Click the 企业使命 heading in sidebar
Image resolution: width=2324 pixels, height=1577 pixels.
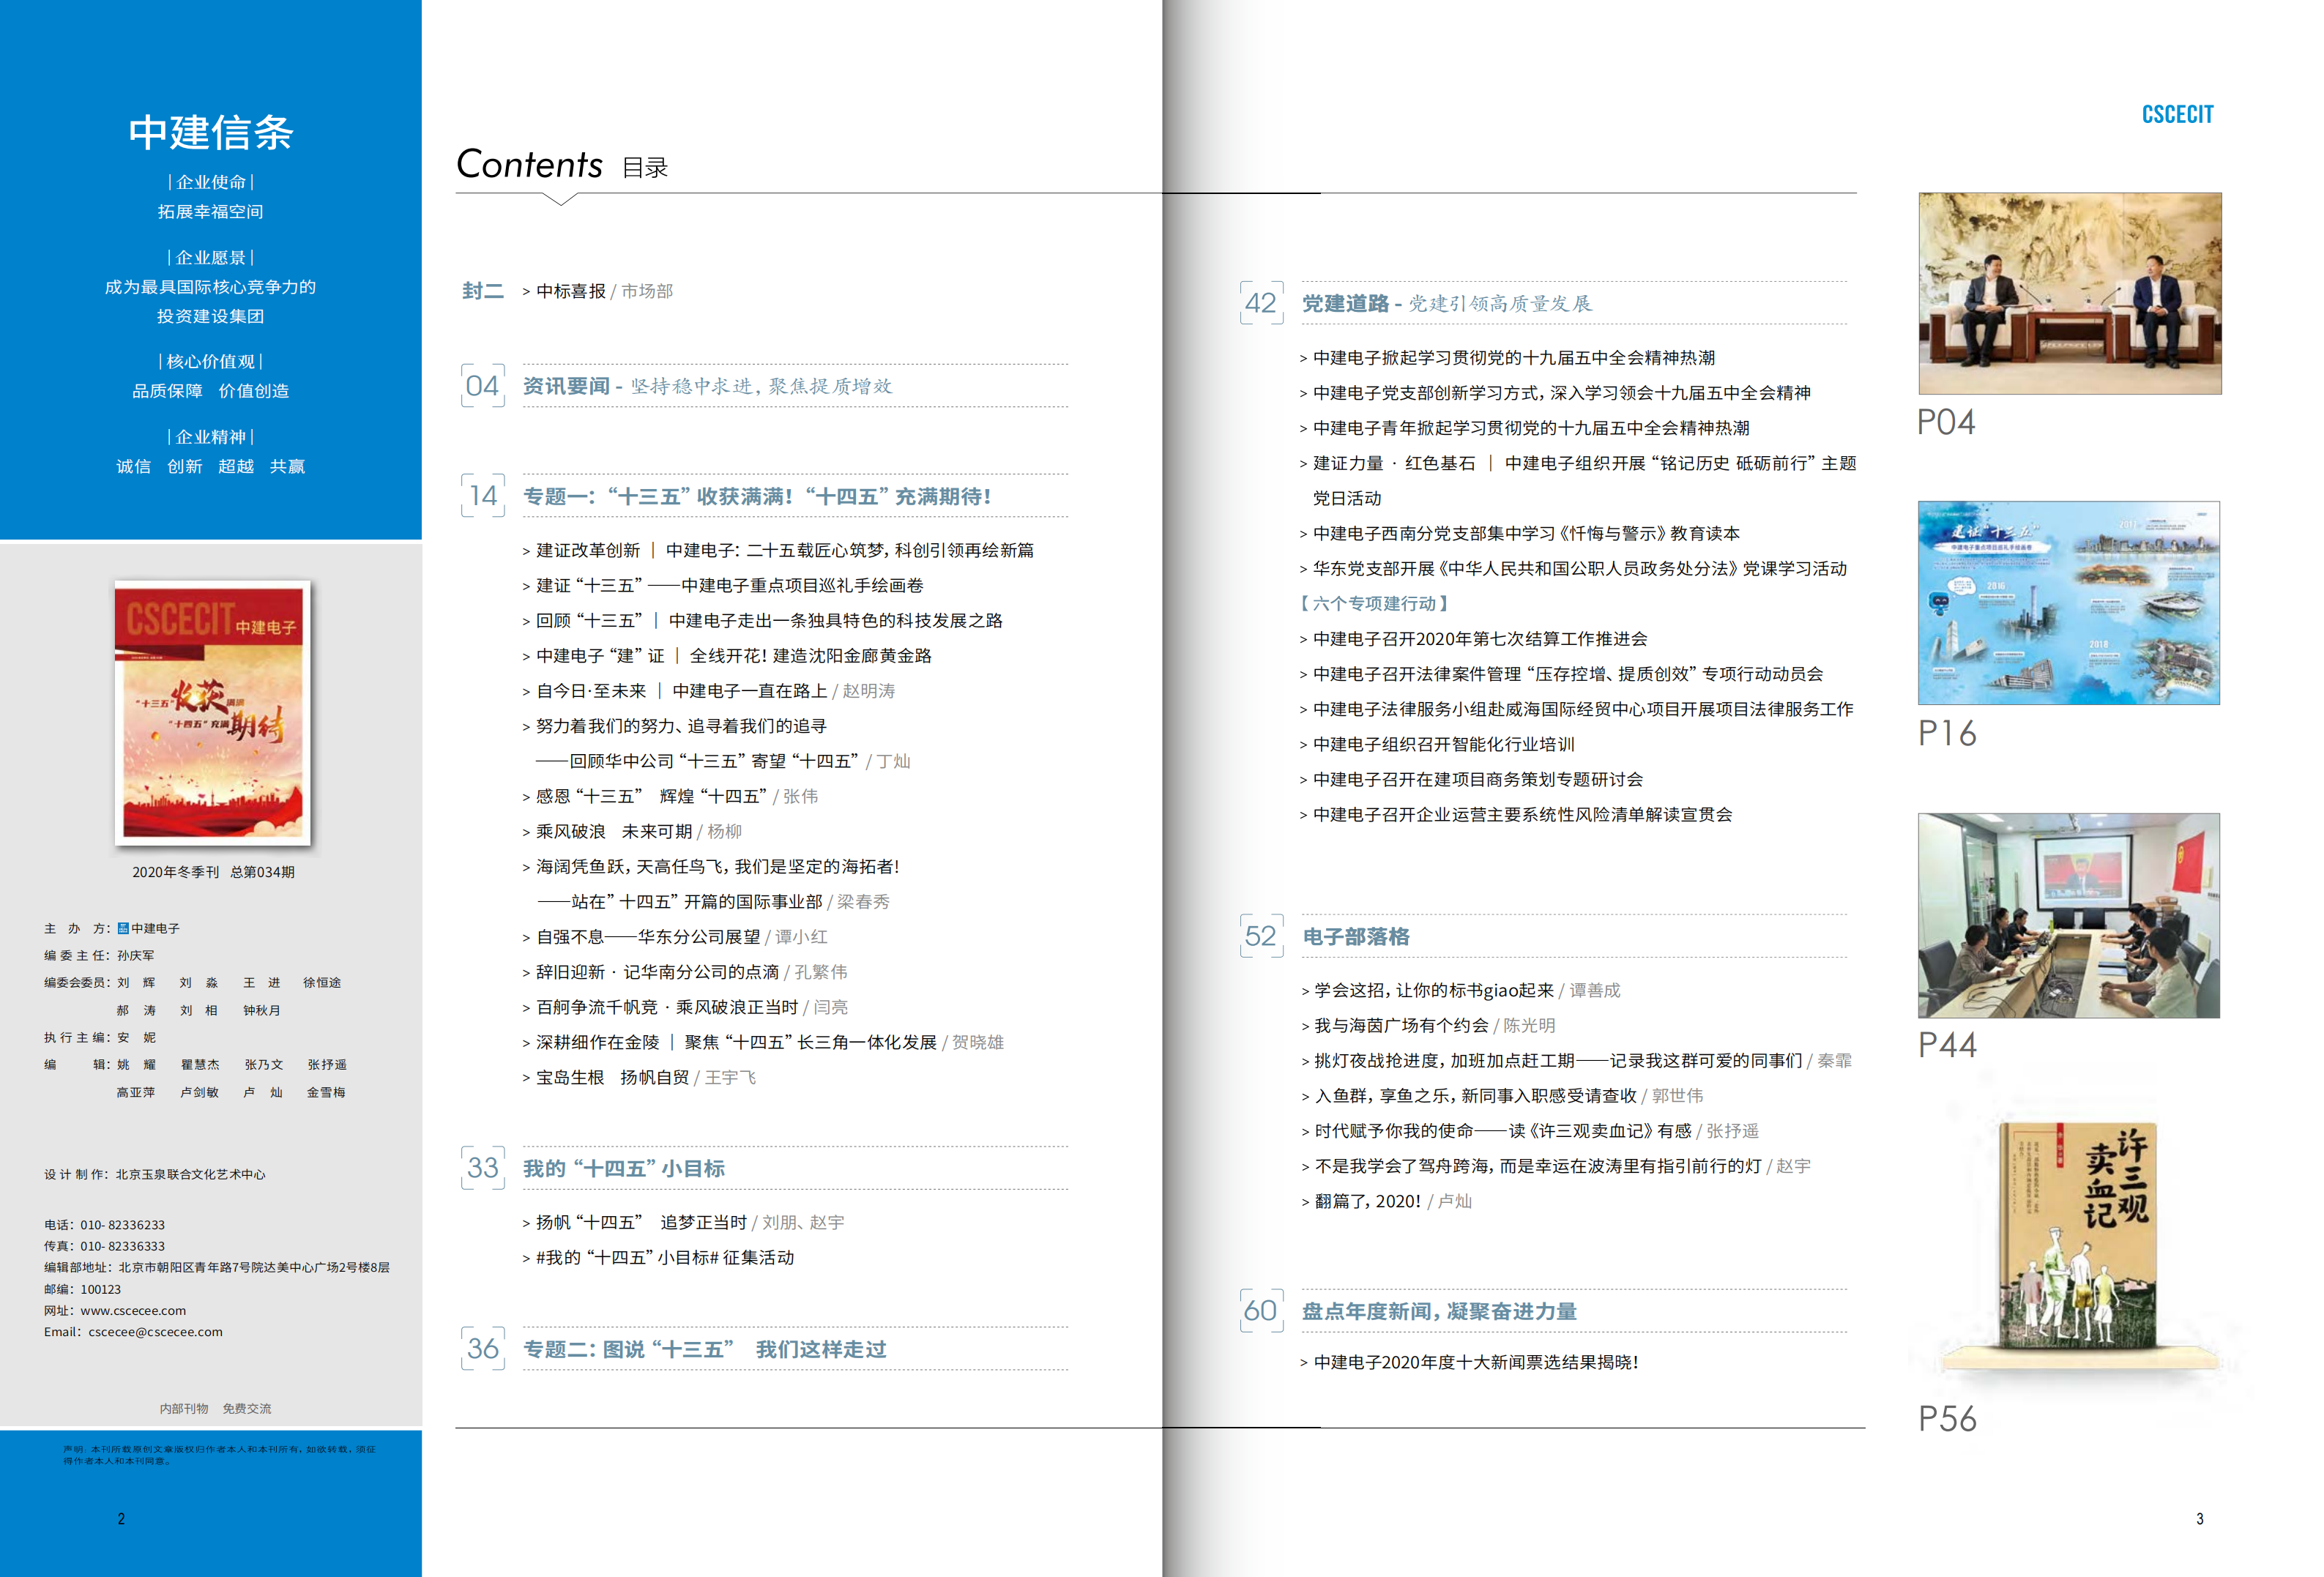click(x=210, y=182)
